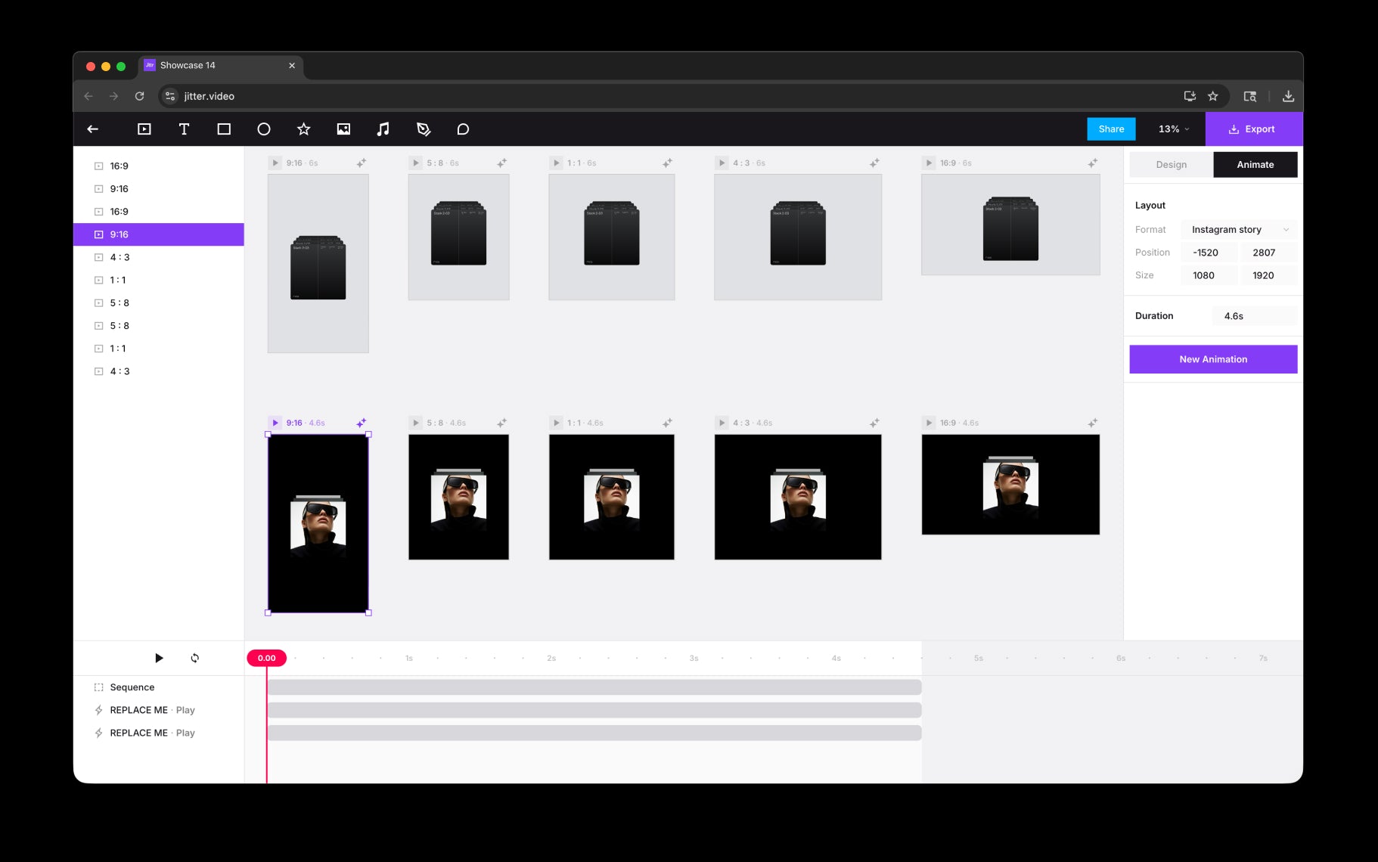This screenshot has height=862, width=1378.
Task: Click the Image insert tool
Action: pyautogui.click(x=343, y=129)
